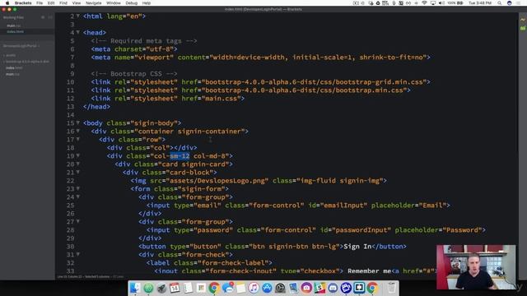Click the AirPlay display icon in menu bar
Screen dimensions: 527x296
pos(432,3)
